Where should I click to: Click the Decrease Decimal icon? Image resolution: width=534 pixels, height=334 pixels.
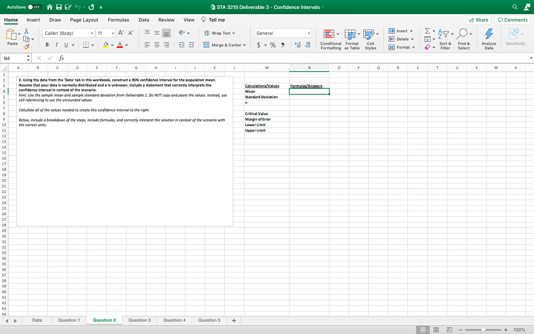pos(307,45)
